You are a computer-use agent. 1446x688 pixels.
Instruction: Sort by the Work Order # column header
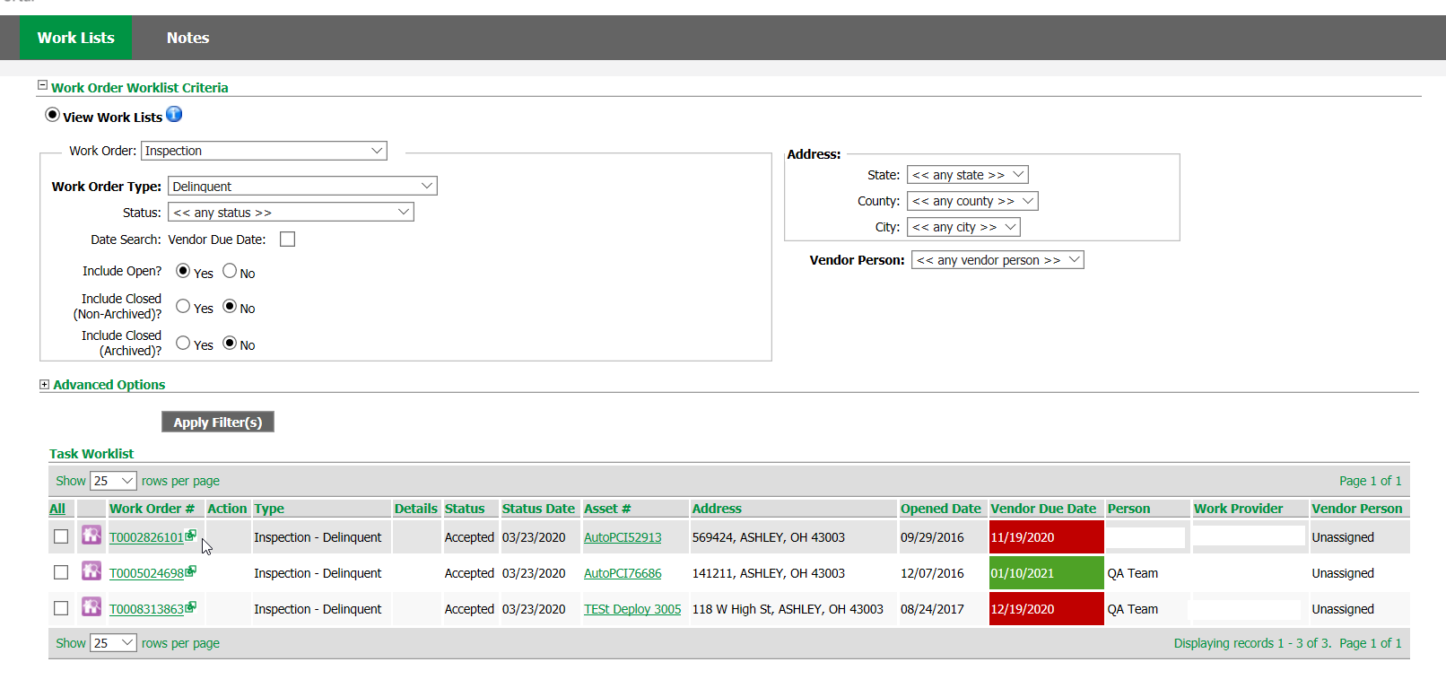(152, 509)
